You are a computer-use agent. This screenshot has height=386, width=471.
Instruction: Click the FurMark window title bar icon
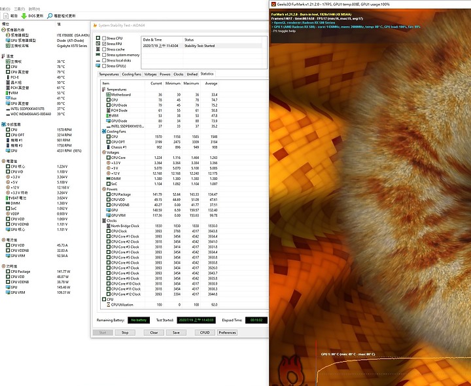(x=273, y=4)
